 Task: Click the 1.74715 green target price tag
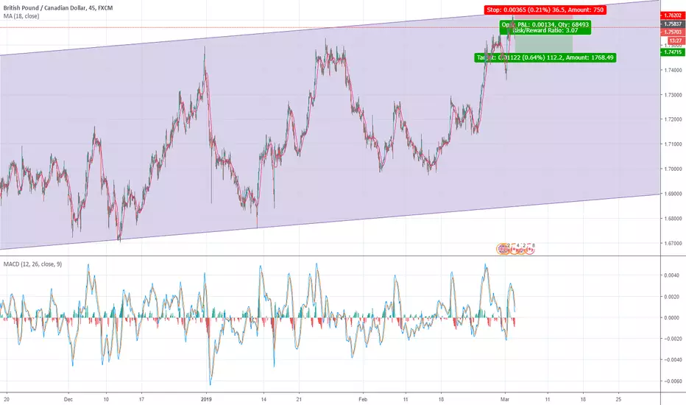(673, 52)
